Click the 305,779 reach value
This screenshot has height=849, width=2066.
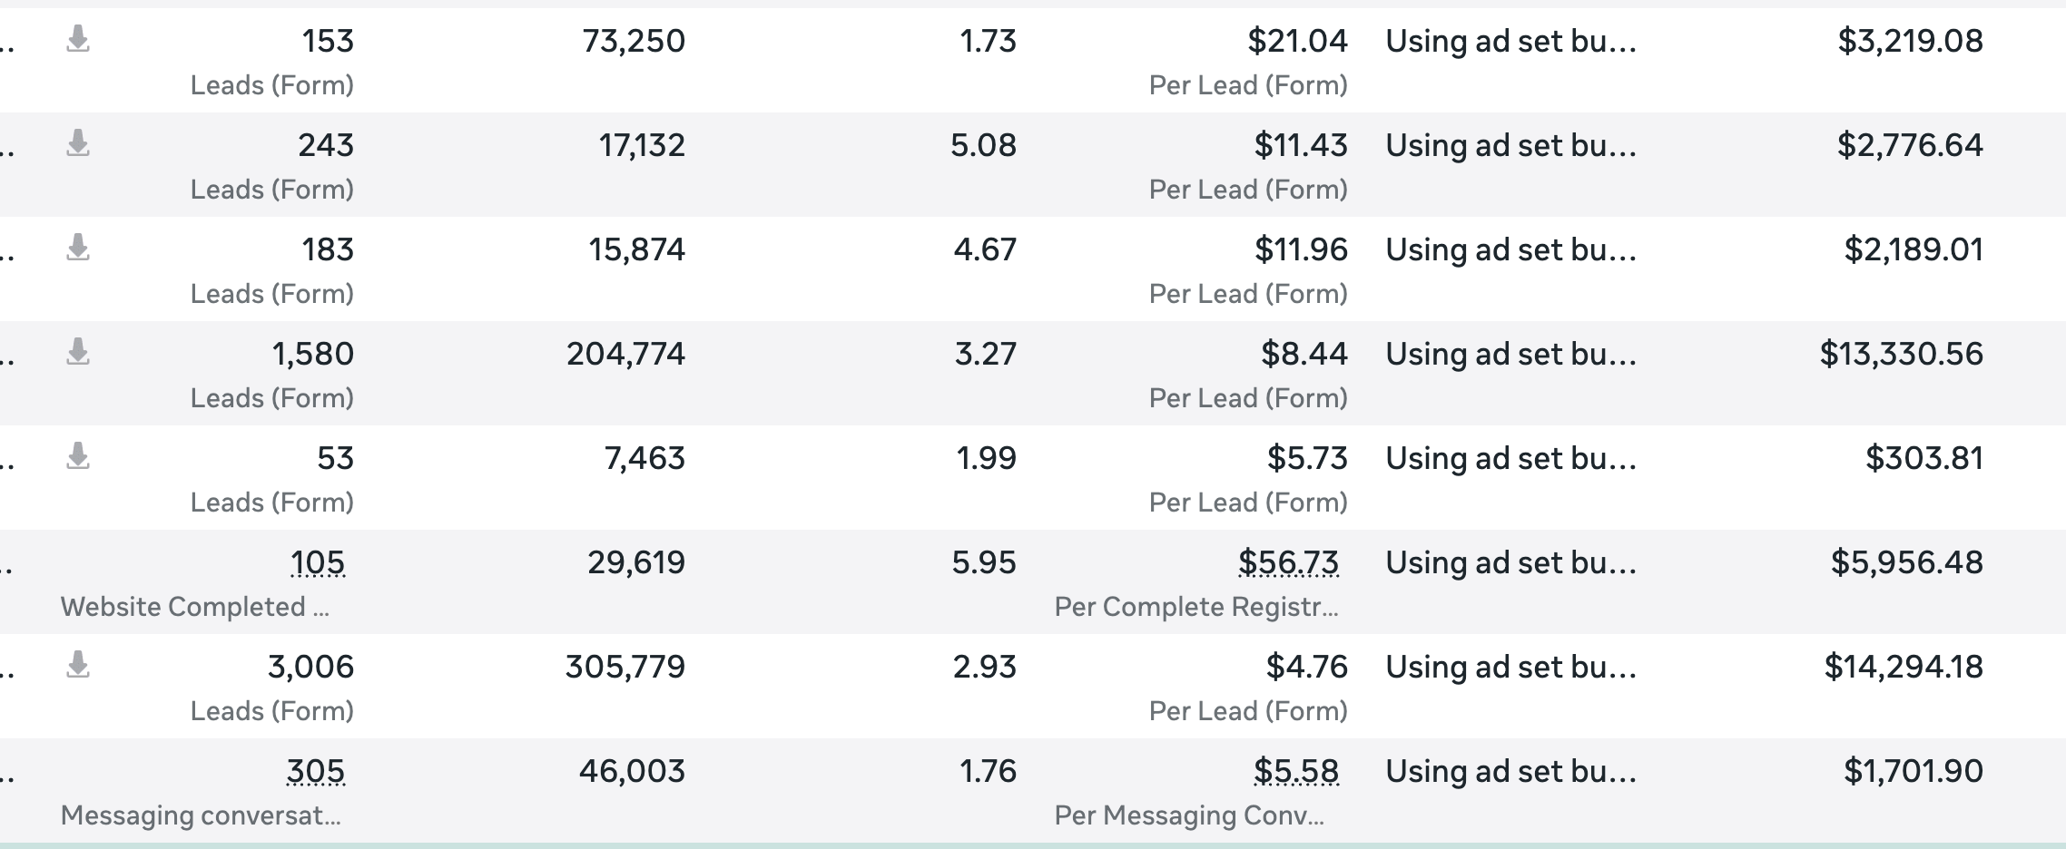pyautogui.click(x=625, y=667)
